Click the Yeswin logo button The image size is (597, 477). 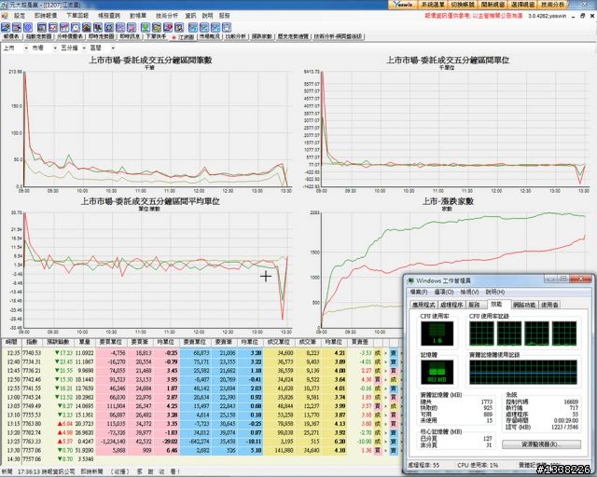(403, 5)
